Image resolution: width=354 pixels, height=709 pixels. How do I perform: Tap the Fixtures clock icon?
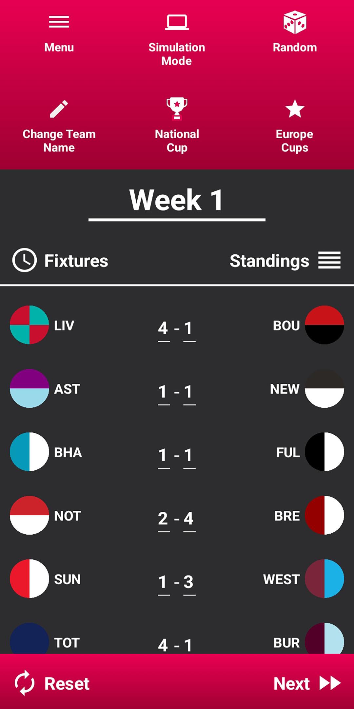pyautogui.click(x=24, y=260)
